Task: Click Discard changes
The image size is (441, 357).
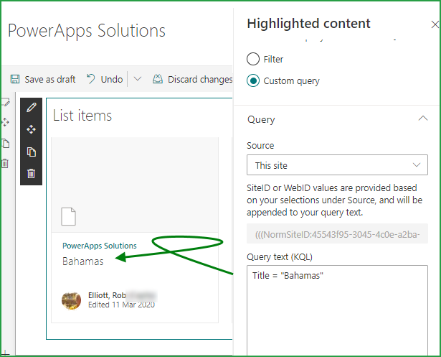Action: click(192, 79)
